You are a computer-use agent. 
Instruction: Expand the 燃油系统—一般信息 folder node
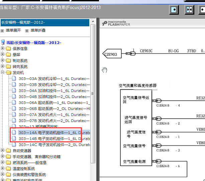pos(2,162)
